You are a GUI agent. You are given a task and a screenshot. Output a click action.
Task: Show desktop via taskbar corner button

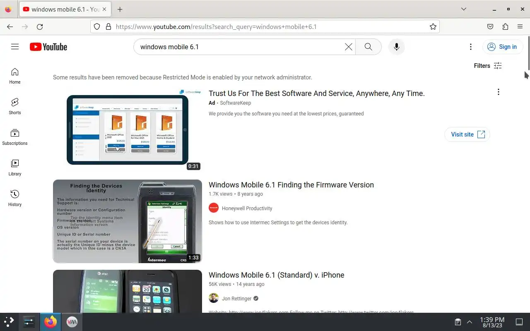[519, 322]
